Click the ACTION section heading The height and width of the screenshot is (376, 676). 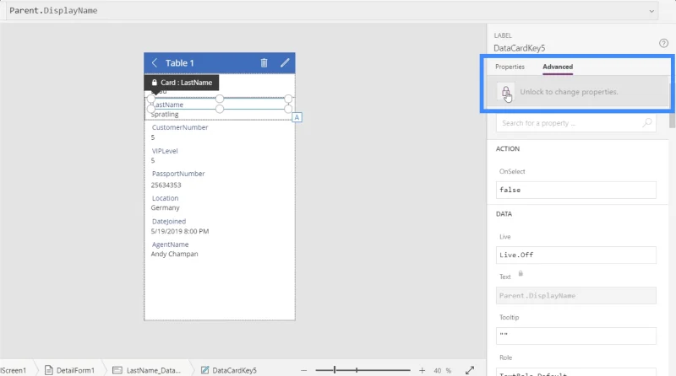tap(508, 149)
